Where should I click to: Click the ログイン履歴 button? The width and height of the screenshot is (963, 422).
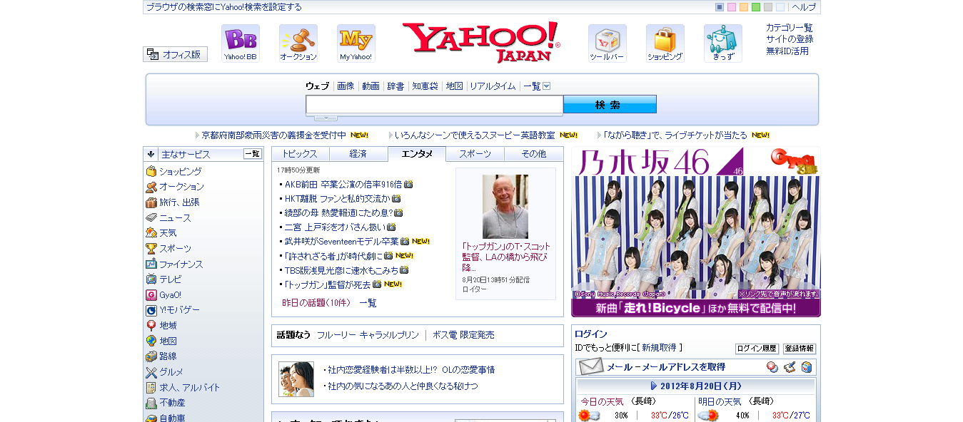click(x=757, y=349)
